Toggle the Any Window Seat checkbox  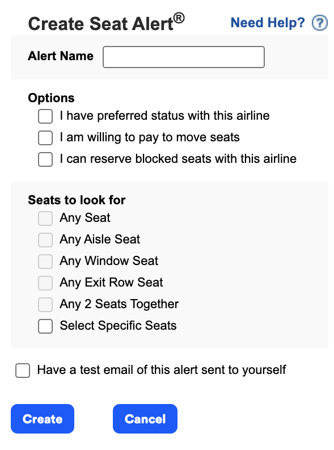click(x=45, y=262)
